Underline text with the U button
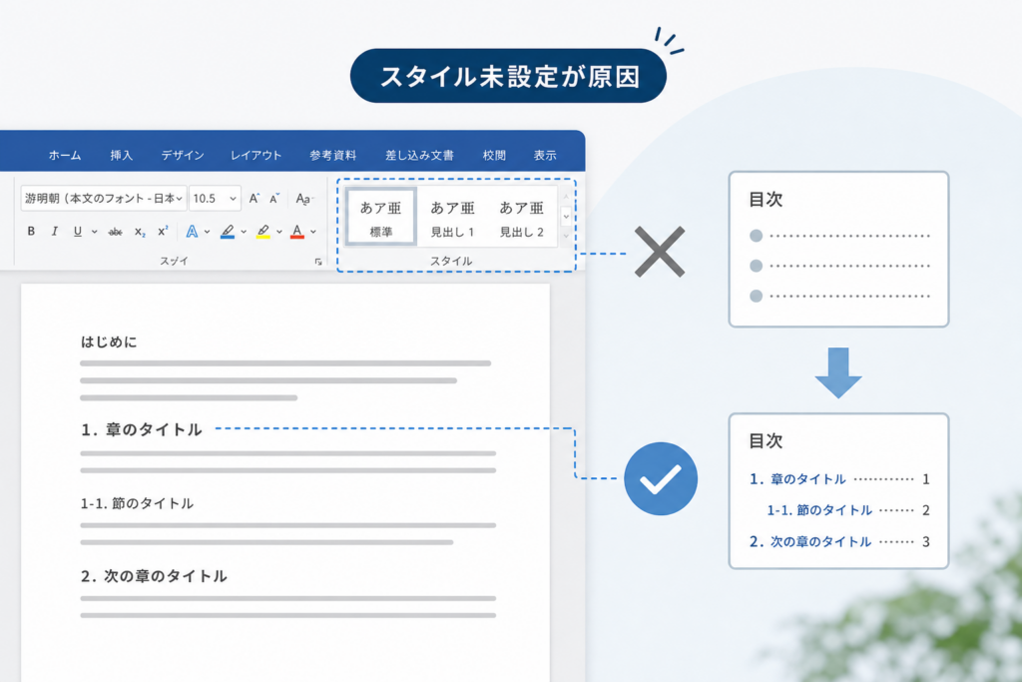The width and height of the screenshot is (1022, 682). pyautogui.click(x=78, y=231)
